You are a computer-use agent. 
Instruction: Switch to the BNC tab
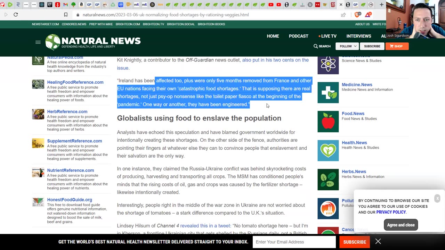click(x=302, y=5)
